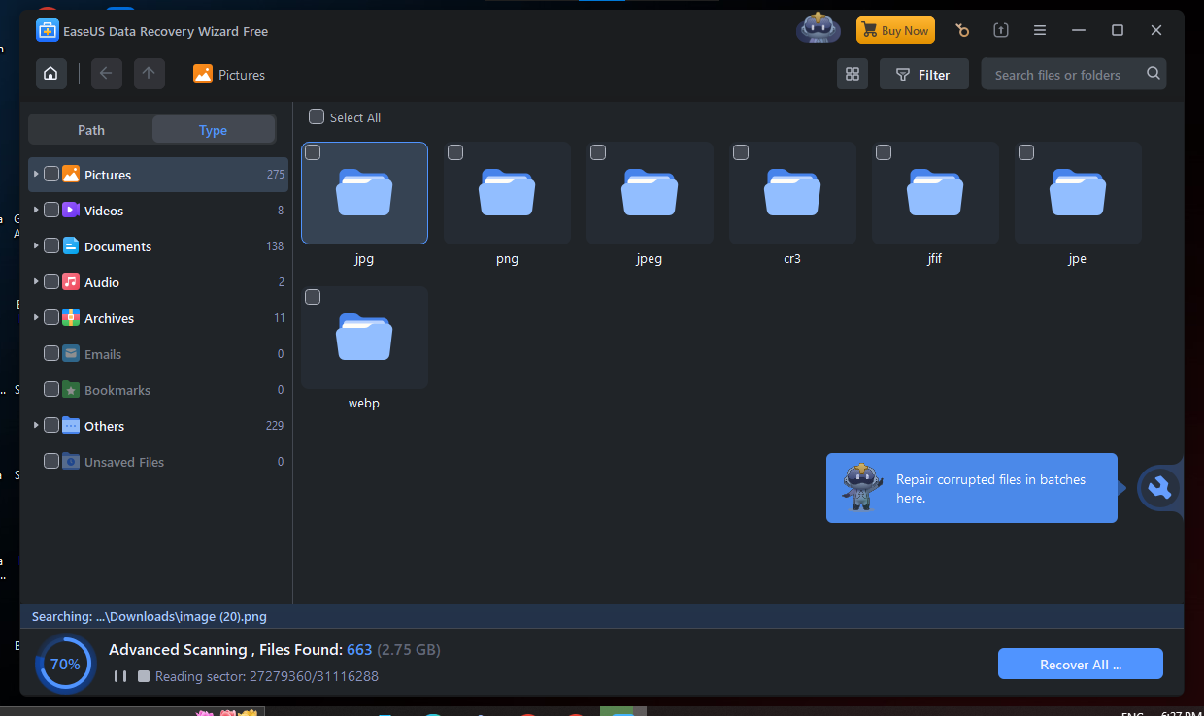This screenshot has height=716, width=1204.
Task: Check the Select All checkbox
Action: tap(316, 115)
